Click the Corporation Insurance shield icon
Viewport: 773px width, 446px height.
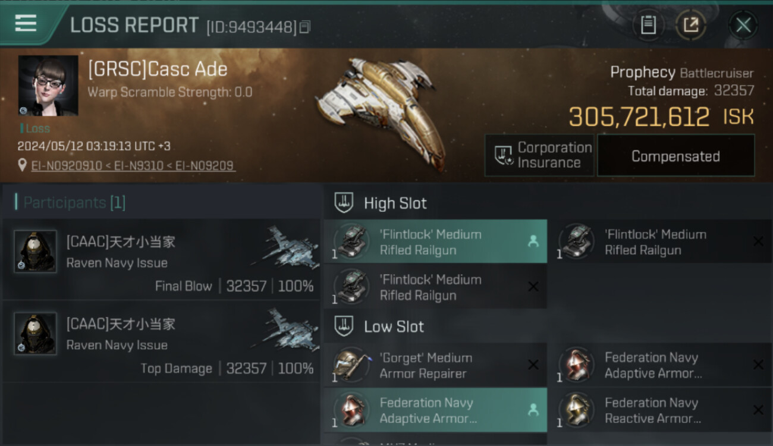[503, 156]
